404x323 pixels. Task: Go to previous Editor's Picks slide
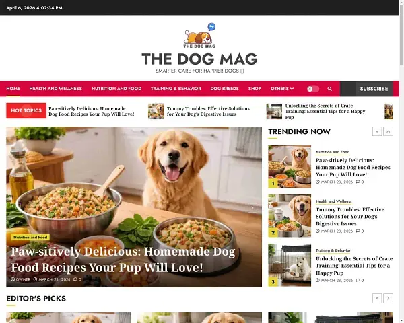[377, 298]
